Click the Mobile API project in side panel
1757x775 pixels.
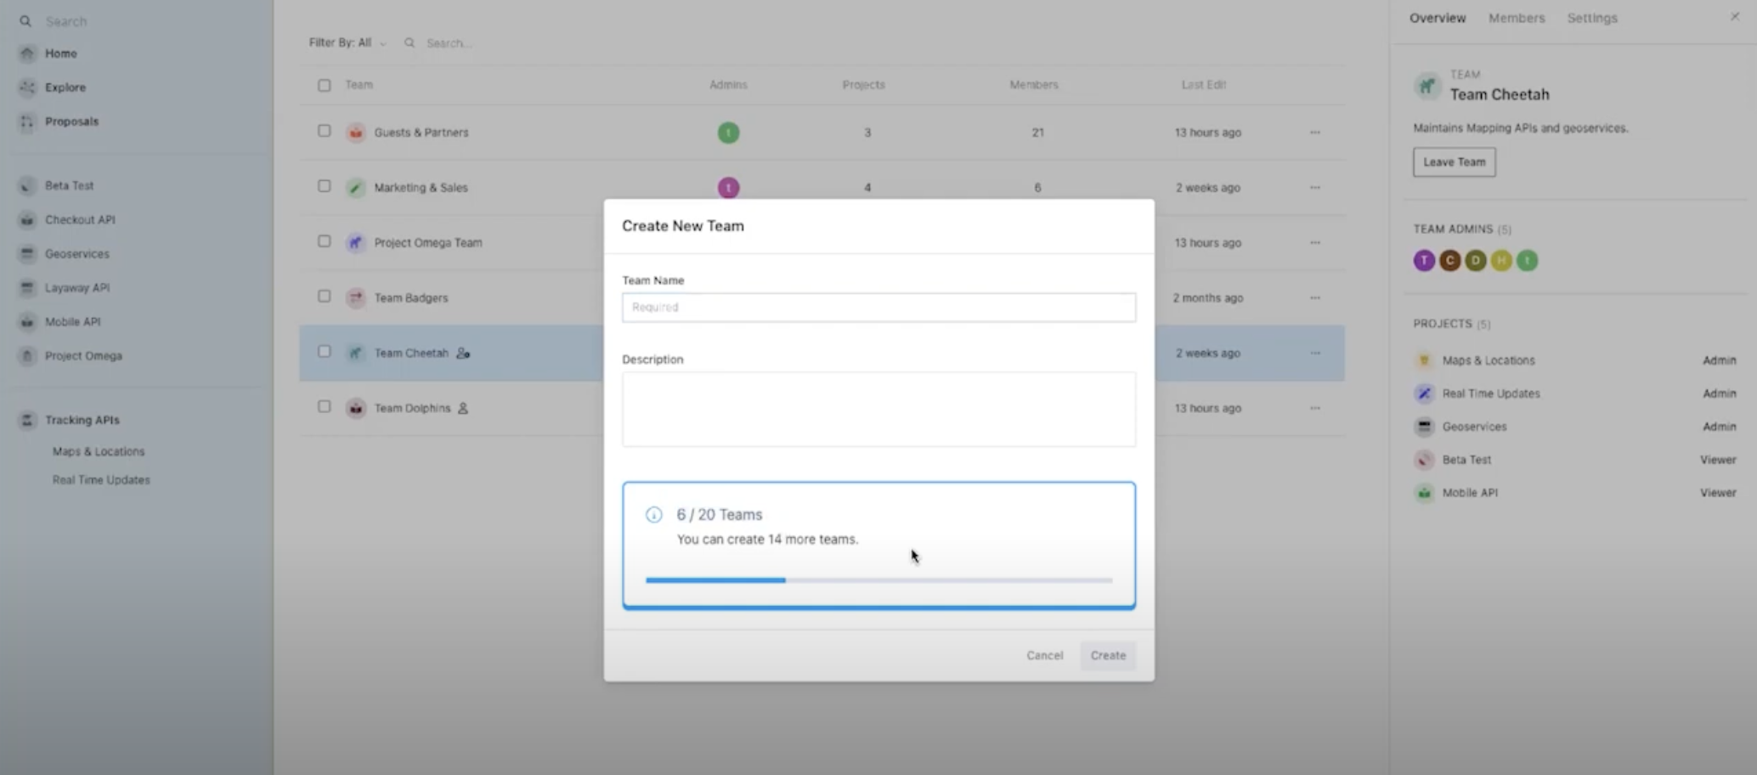pos(1470,493)
